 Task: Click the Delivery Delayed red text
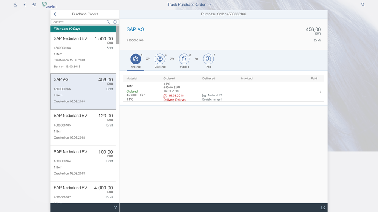[175, 100]
